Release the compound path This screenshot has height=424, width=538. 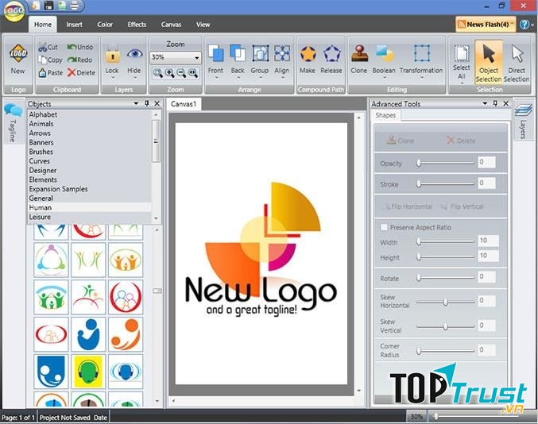(331, 60)
